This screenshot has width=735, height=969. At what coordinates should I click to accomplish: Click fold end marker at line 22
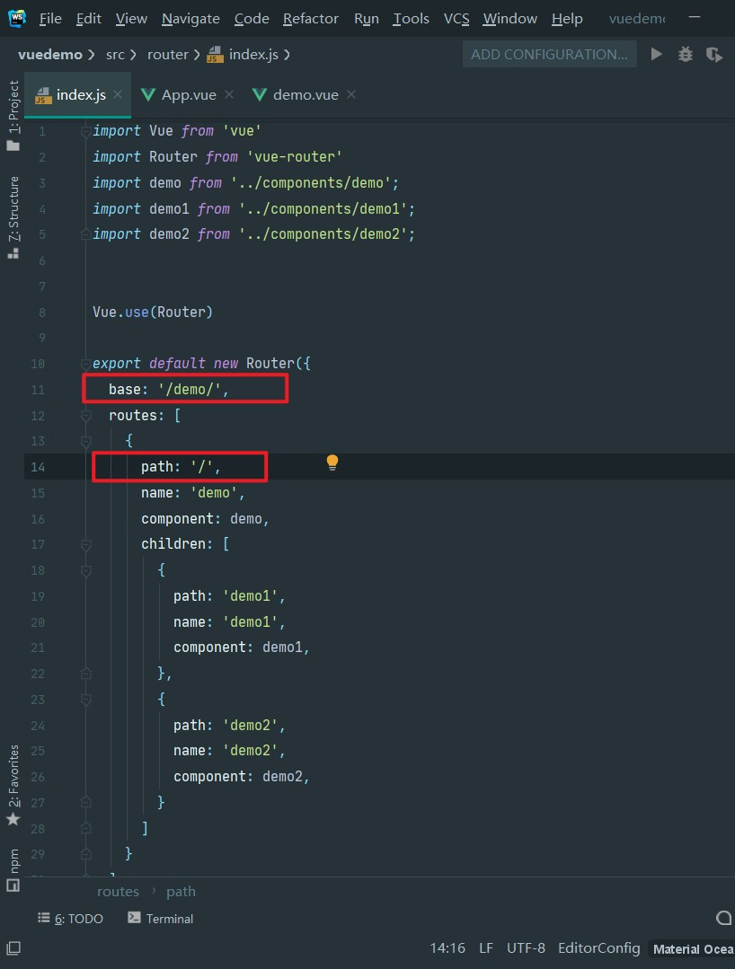pos(86,674)
